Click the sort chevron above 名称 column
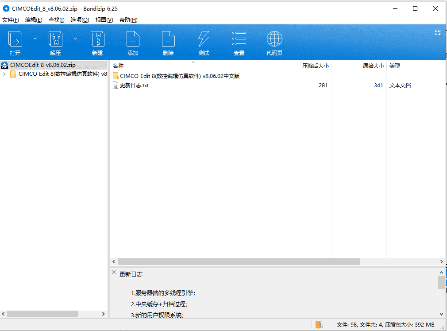Viewport: 447px width, 331px height. tap(193, 62)
